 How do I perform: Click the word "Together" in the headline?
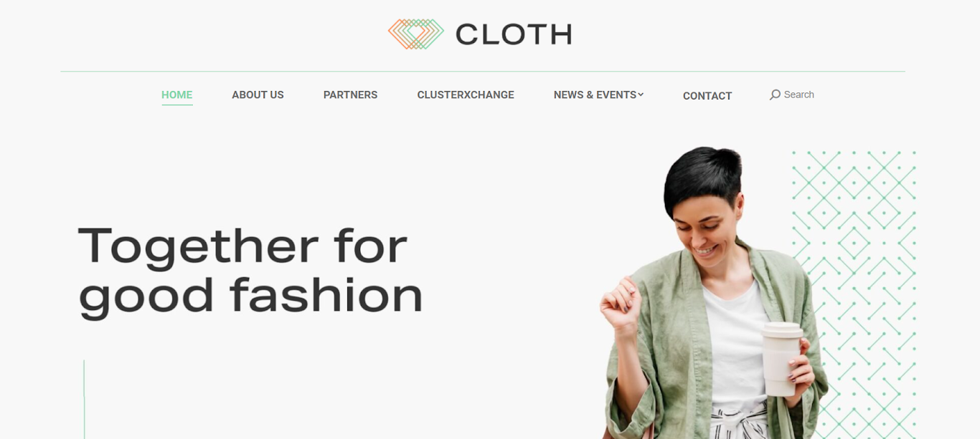pos(198,247)
